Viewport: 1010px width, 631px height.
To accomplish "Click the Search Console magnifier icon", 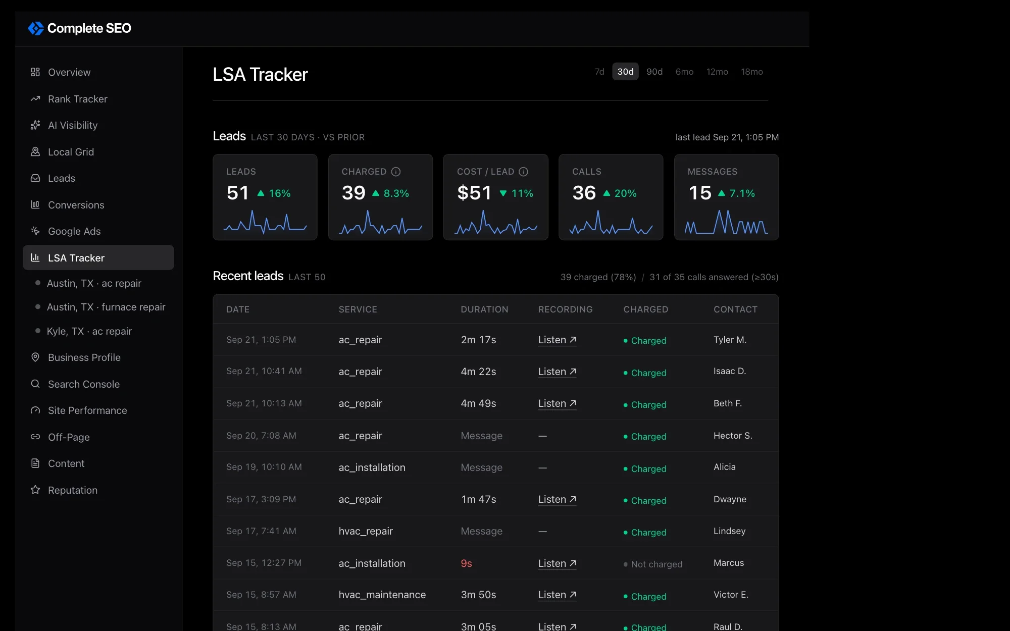I will [35, 384].
